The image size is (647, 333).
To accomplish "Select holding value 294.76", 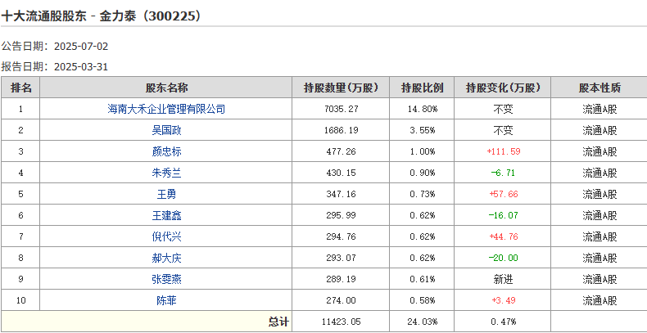I will tap(341, 236).
